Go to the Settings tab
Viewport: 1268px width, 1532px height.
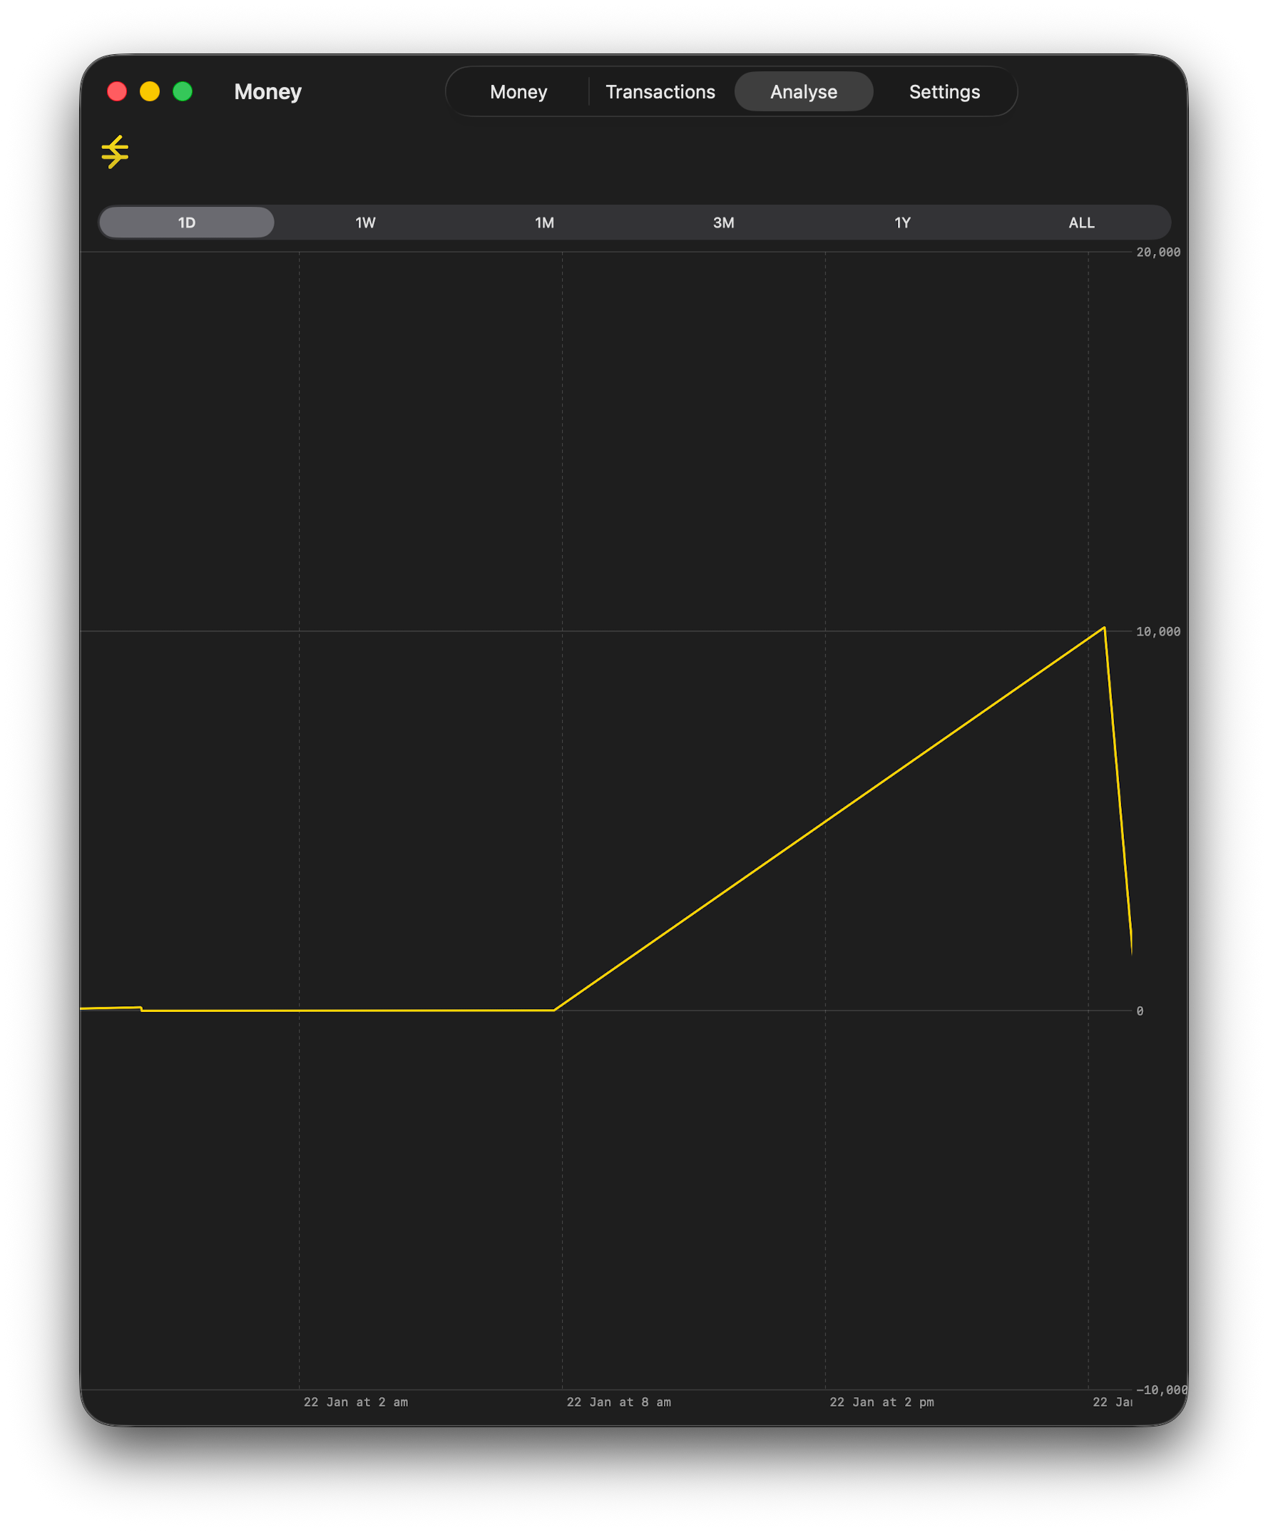click(944, 92)
